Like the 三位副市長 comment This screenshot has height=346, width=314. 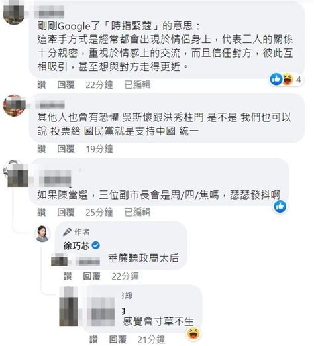point(42,212)
